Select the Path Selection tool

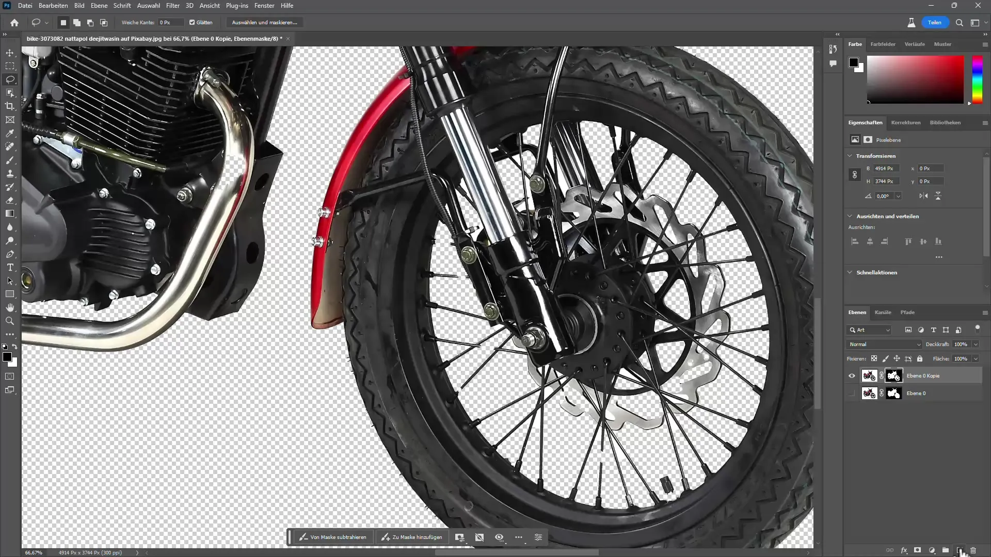10,281
